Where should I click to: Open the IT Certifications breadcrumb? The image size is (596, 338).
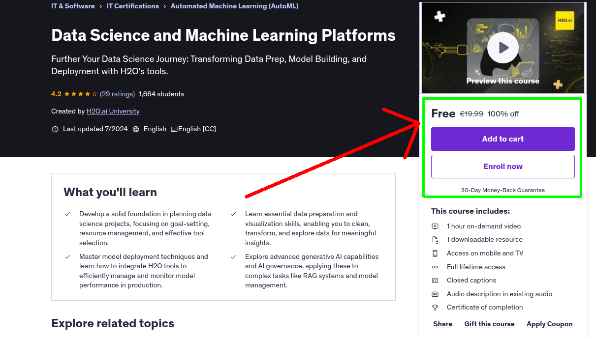pyautogui.click(x=132, y=6)
